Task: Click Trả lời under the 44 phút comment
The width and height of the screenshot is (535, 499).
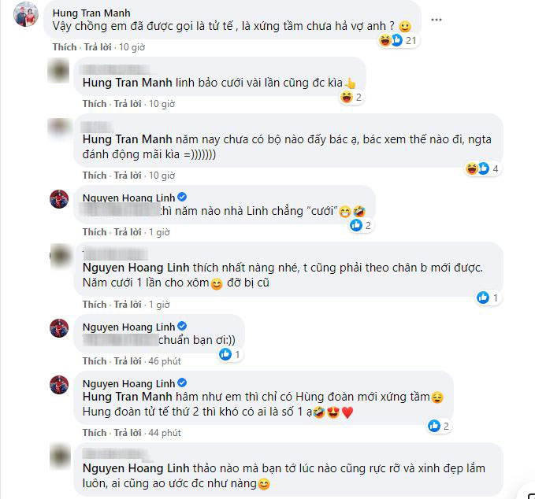Action: click(128, 433)
